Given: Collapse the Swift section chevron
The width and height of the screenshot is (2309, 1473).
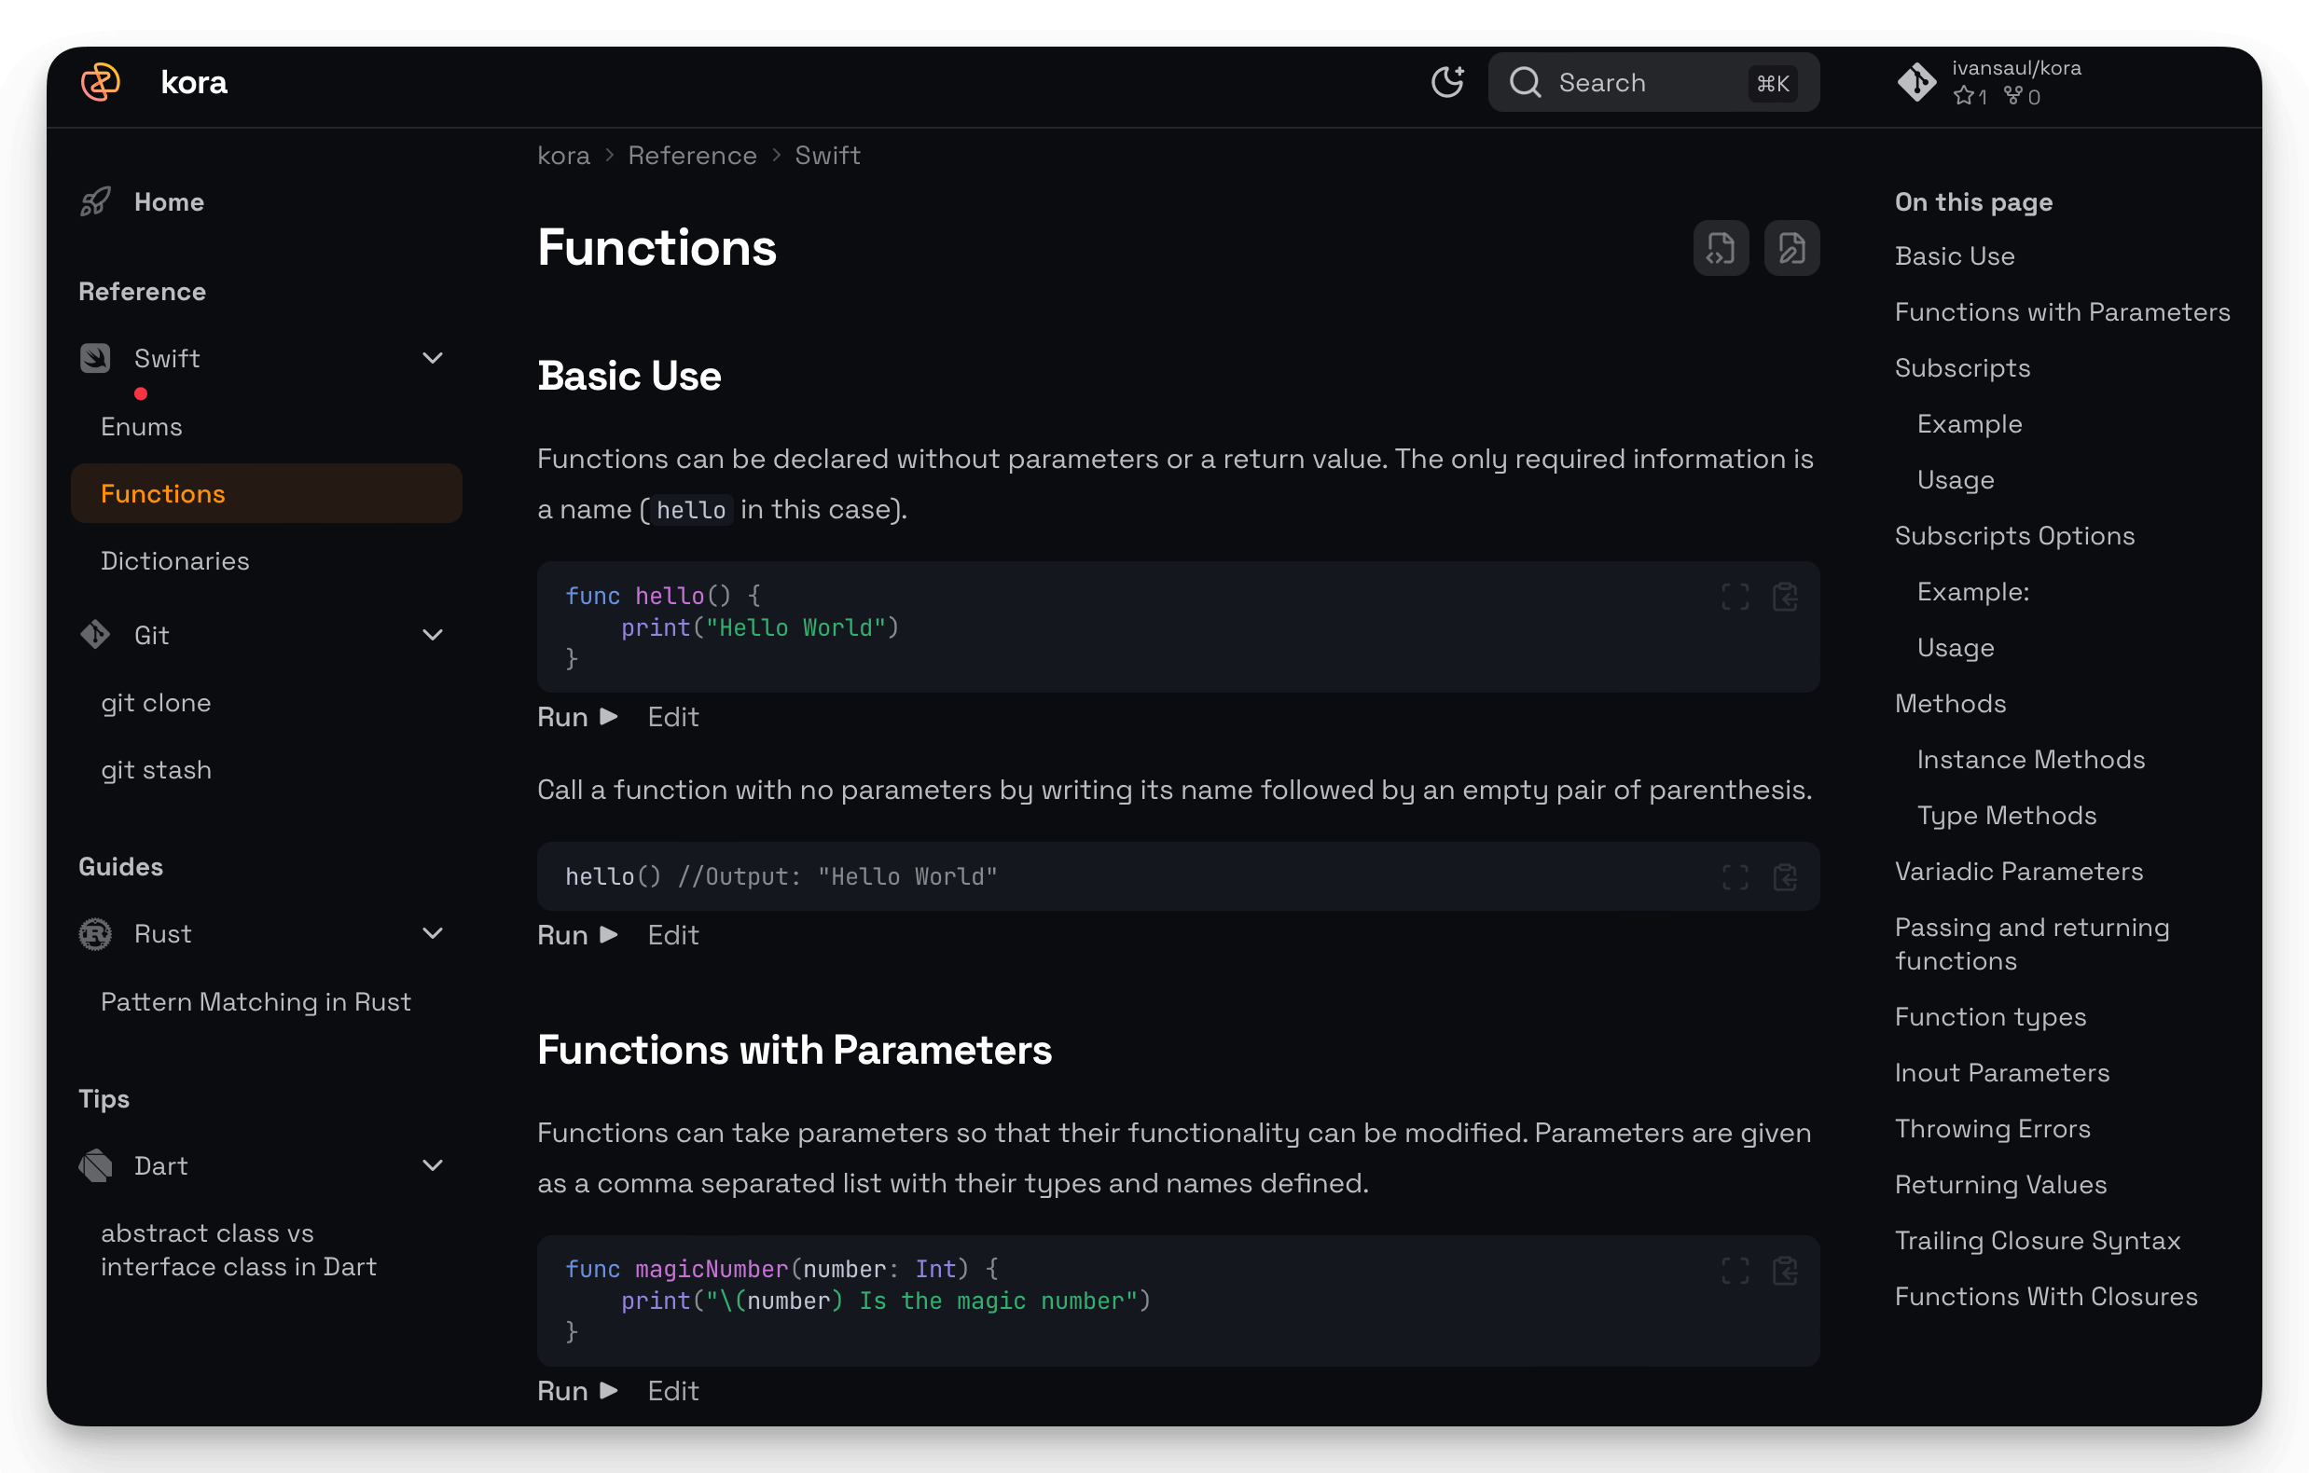Looking at the screenshot, I should click(x=433, y=358).
